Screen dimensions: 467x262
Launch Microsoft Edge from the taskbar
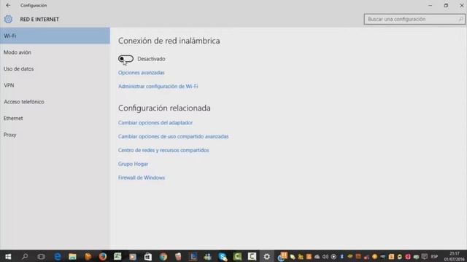[x=58, y=256]
